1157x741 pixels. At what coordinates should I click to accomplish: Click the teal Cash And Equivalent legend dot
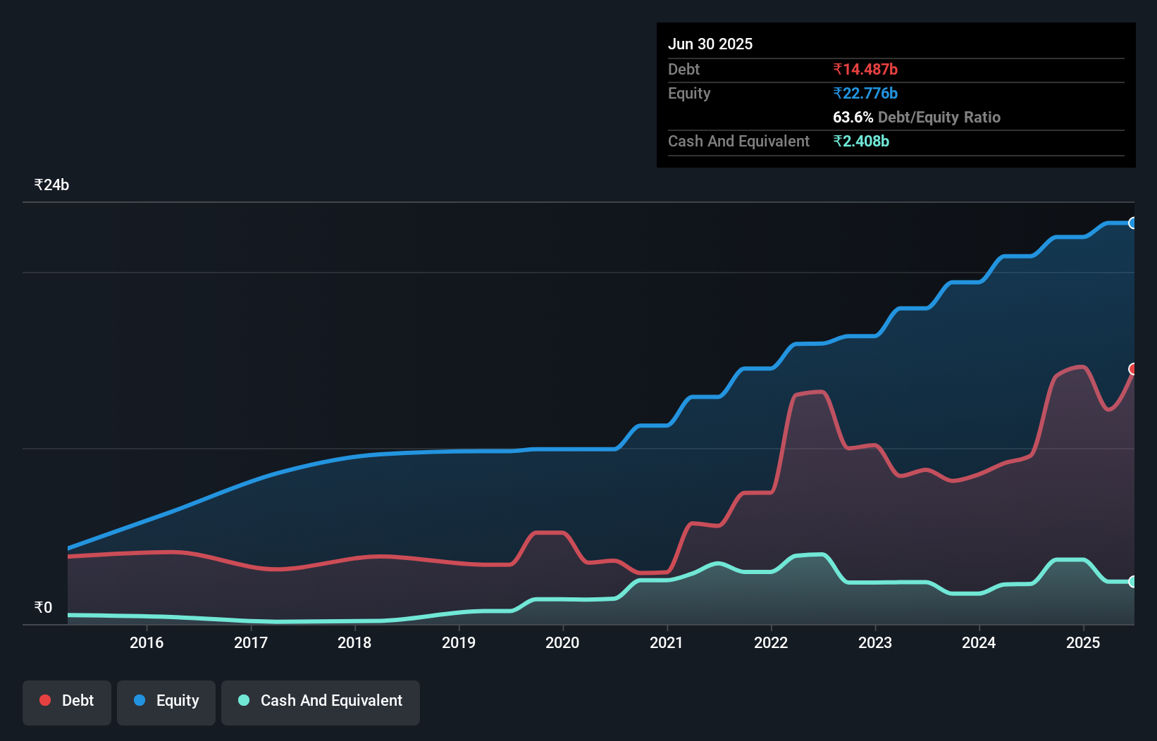click(x=243, y=700)
